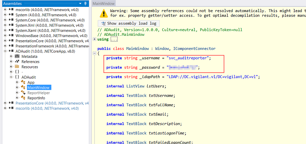Click the txtDescription field name
306x144 pixels.
coord(164,124)
